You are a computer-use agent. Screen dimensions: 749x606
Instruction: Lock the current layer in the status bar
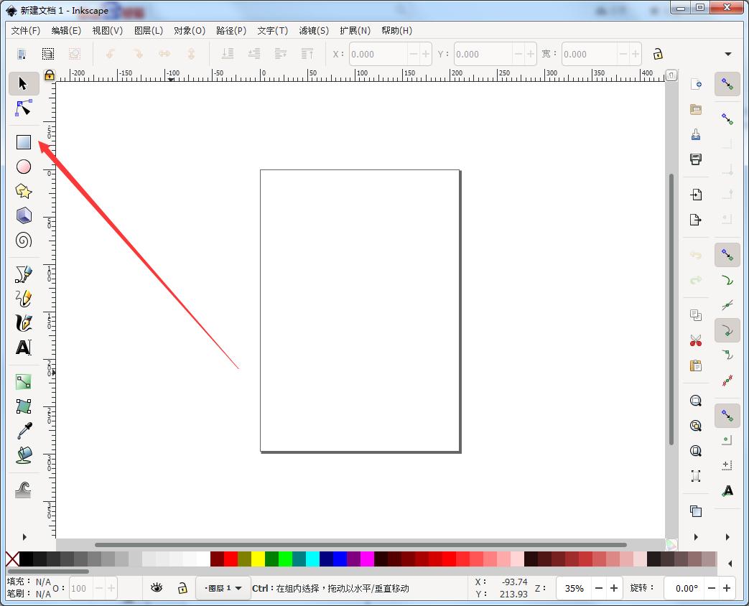[x=182, y=587]
